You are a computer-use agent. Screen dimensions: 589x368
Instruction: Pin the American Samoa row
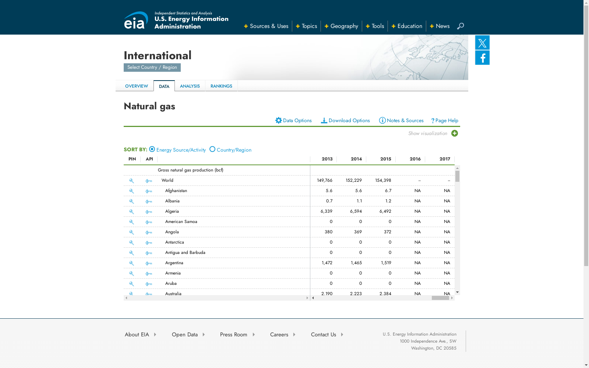tap(131, 222)
